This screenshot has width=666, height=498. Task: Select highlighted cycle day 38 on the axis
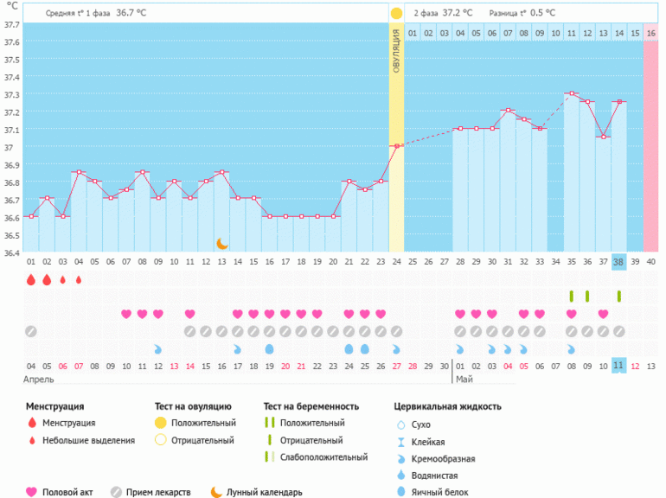pos(618,261)
